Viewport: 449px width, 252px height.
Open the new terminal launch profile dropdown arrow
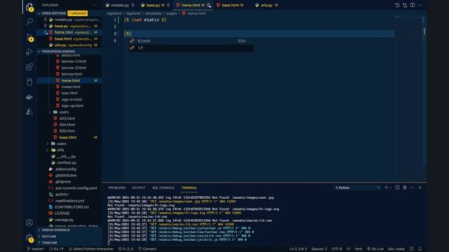391,188
